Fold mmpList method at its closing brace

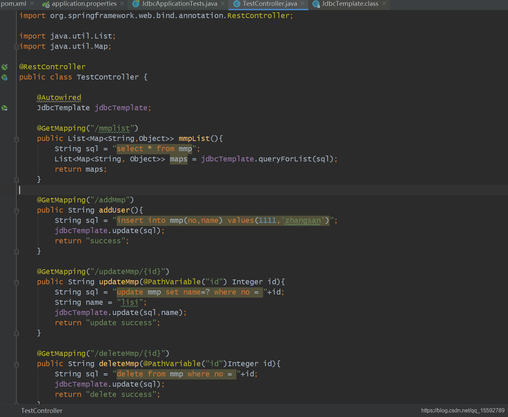point(16,179)
